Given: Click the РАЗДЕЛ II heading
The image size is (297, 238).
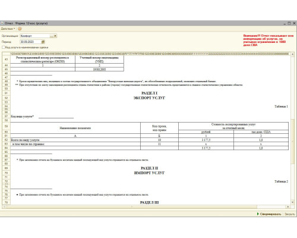Looking at the screenshot, I should tap(149, 168).
